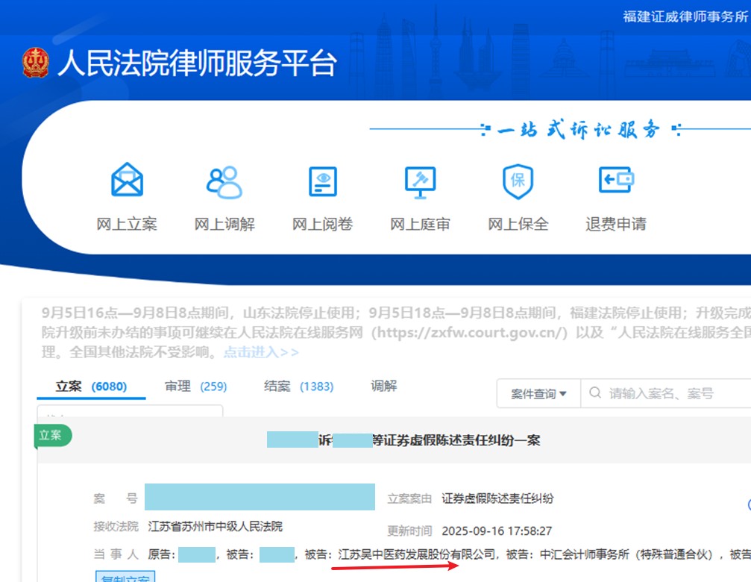Viewport: 751px width, 582px height.
Task: Select the 网上阅卷 document icon
Action: (x=323, y=181)
